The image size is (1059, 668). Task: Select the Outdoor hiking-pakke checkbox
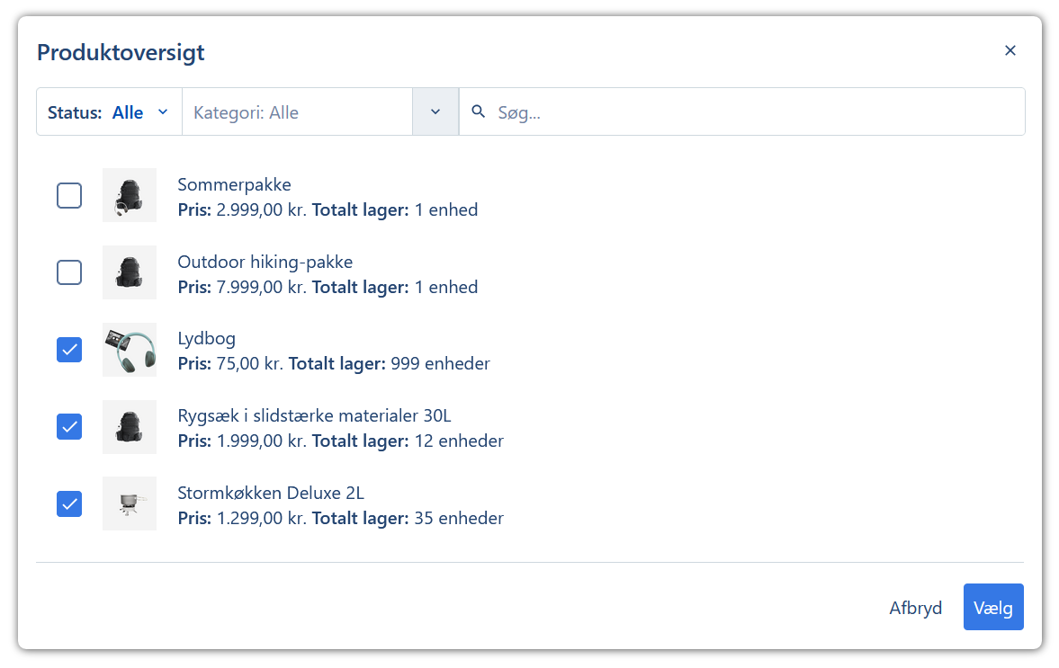click(69, 272)
